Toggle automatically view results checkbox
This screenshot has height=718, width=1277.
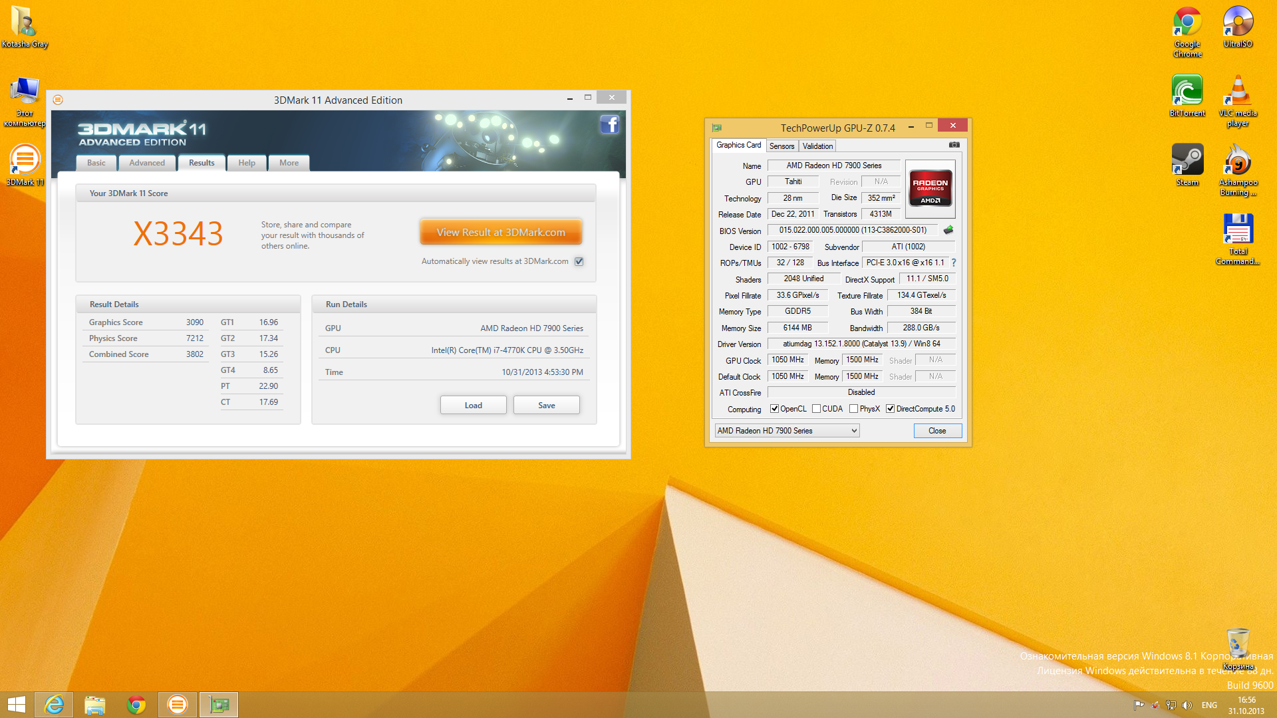(579, 261)
